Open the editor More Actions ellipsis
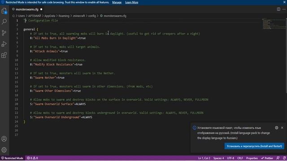Viewport: 287px width, 161px height. click(284, 9)
